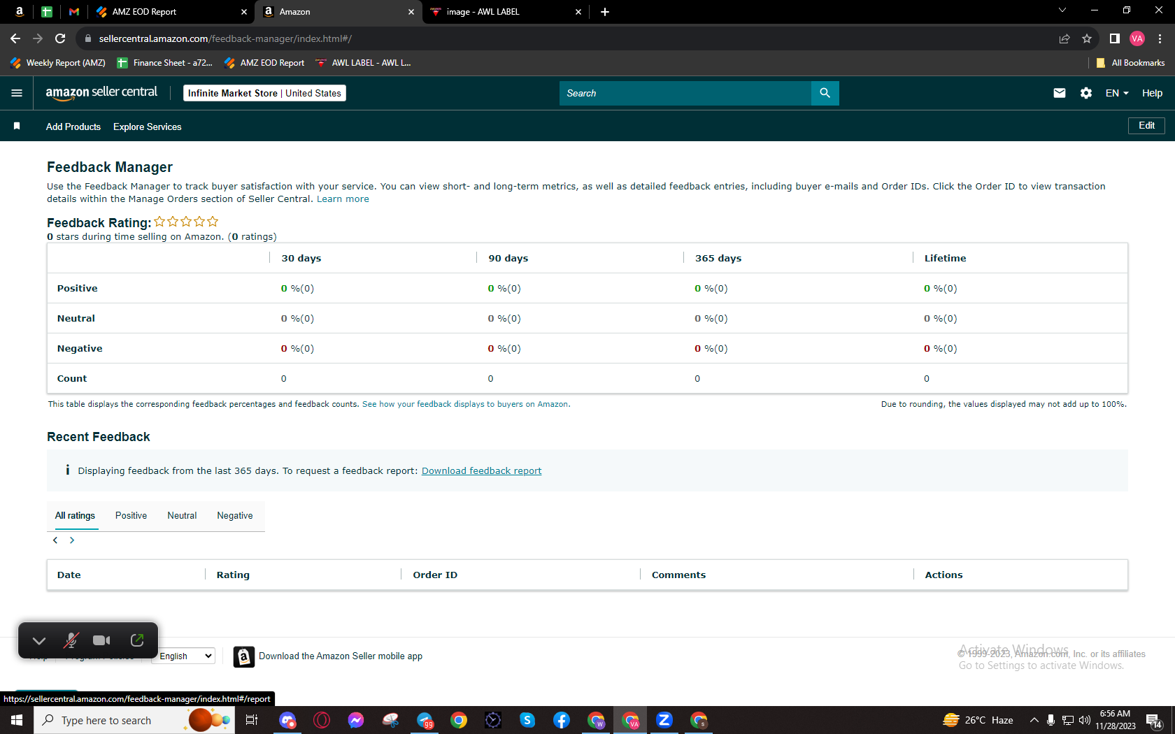The image size is (1175, 734).
Task: Click the Seller Central search field
Action: (x=685, y=93)
